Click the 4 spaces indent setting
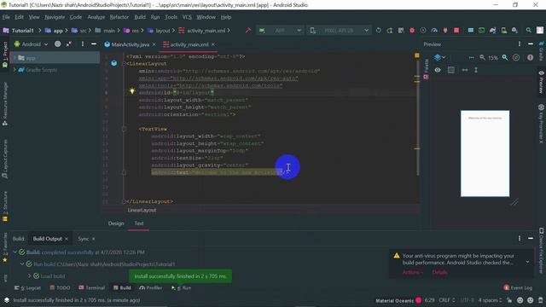Screen dimensions: 546x307 coord(490,300)
